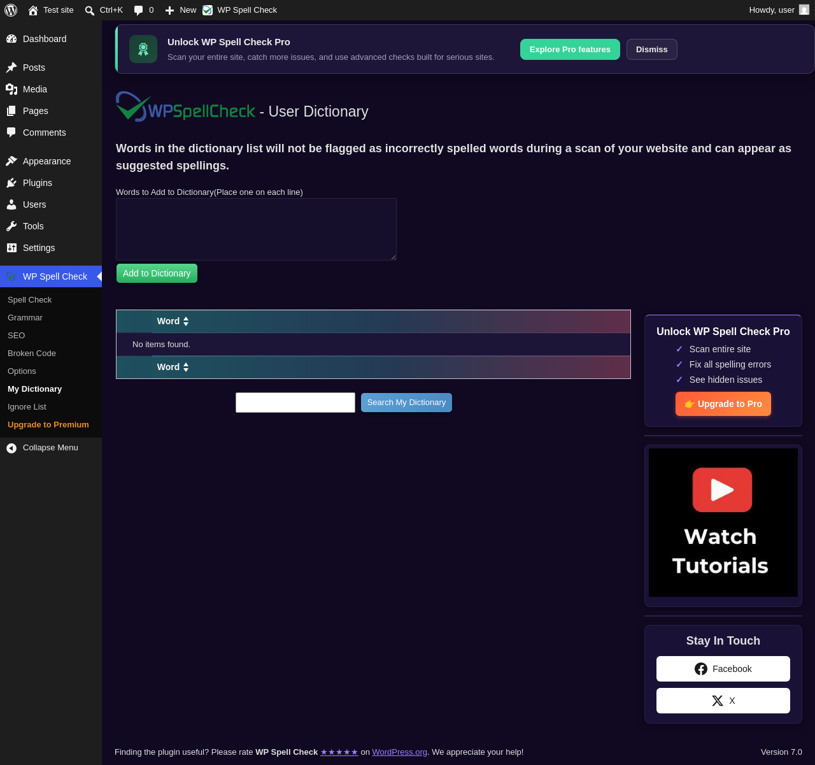Click the Appearance paintbrush icon

(x=11, y=161)
